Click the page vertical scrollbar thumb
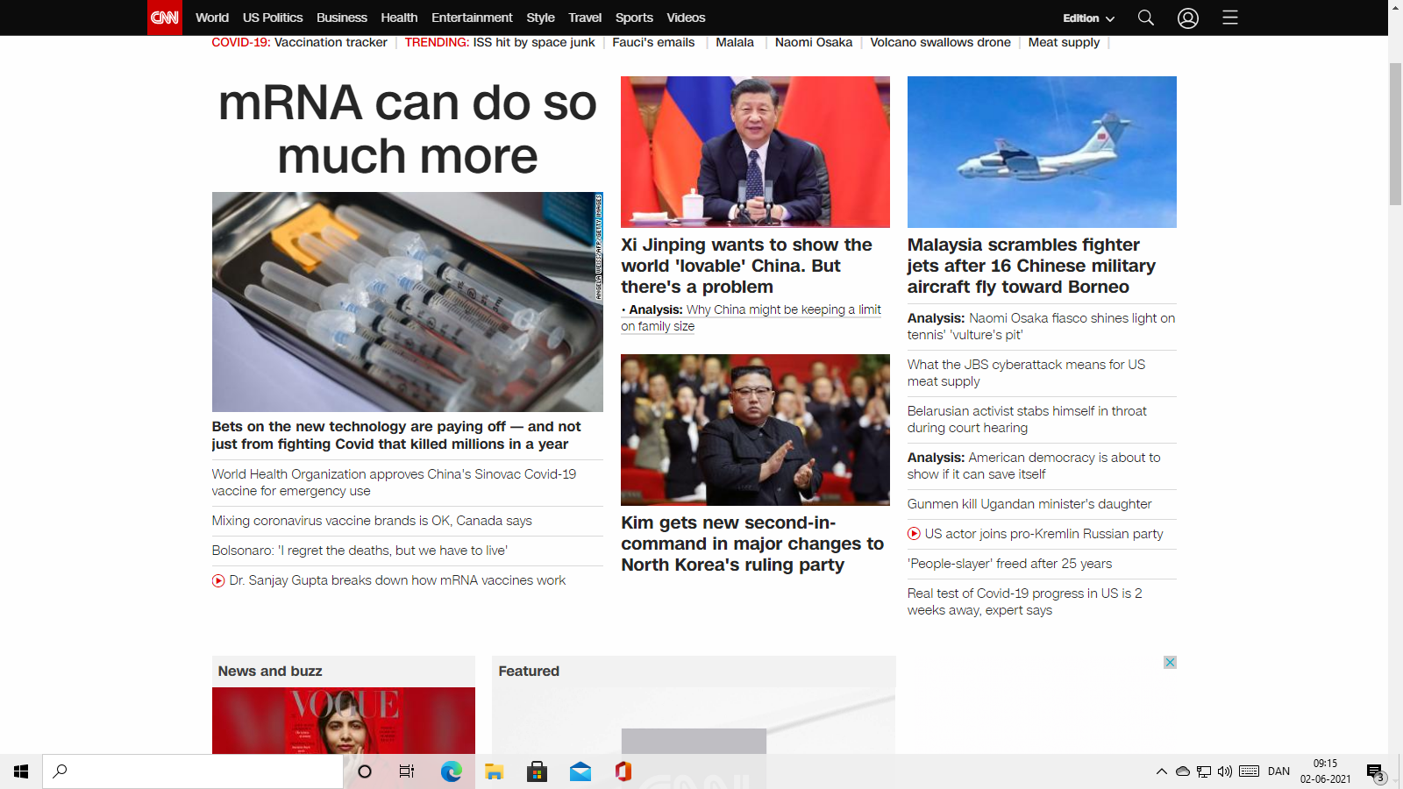This screenshot has width=1403, height=789. 1395,134
